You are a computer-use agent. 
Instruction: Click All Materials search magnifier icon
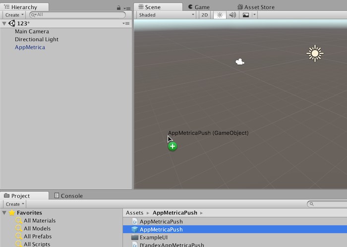[19, 220]
